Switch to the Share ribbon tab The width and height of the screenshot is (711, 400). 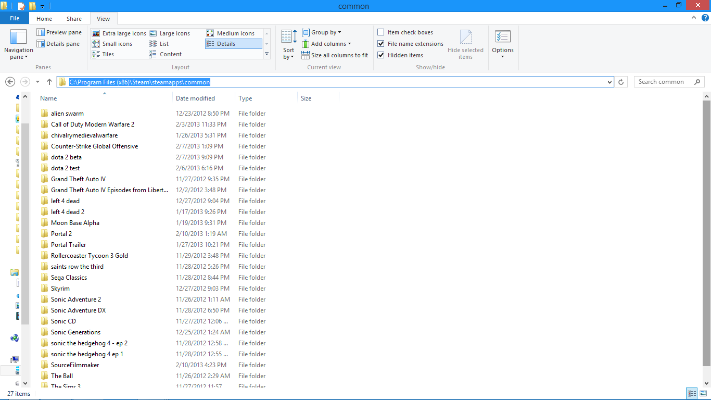point(74,19)
